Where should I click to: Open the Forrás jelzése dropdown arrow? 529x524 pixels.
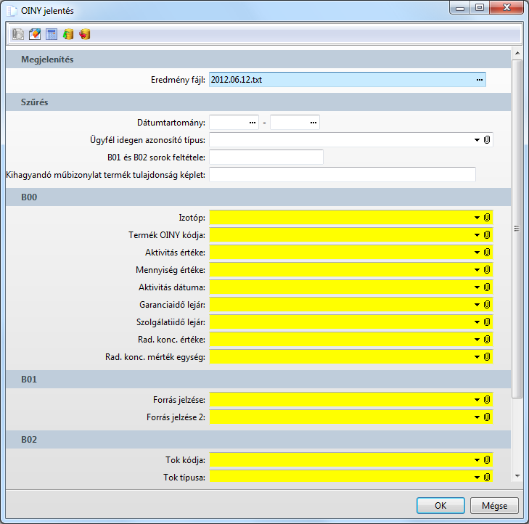(477, 399)
